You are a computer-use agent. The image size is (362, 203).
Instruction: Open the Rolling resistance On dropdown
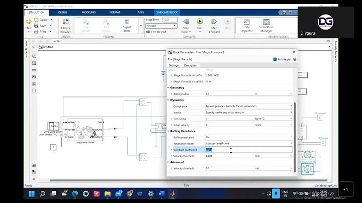249,137
